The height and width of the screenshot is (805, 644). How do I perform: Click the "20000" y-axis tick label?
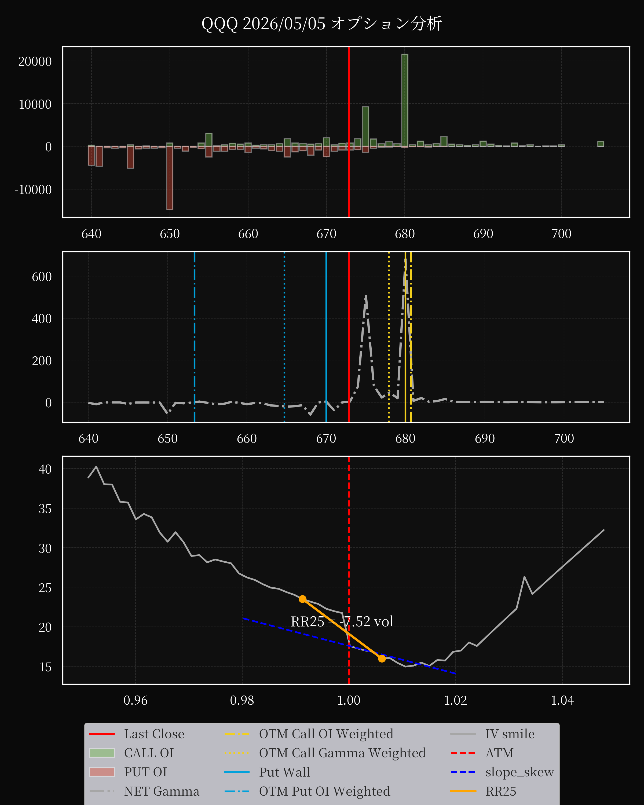[x=35, y=62]
